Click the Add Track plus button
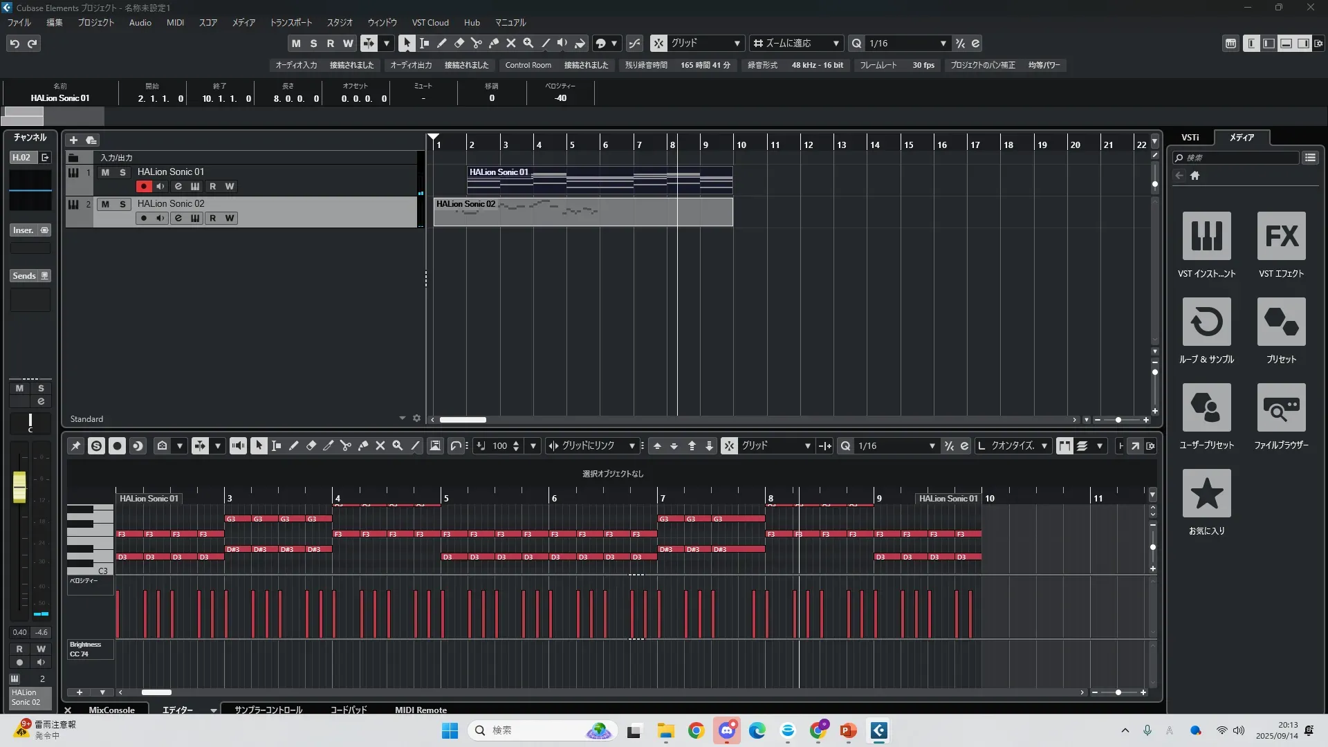Image resolution: width=1328 pixels, height=747 pixels. click(x=73, y=140)
